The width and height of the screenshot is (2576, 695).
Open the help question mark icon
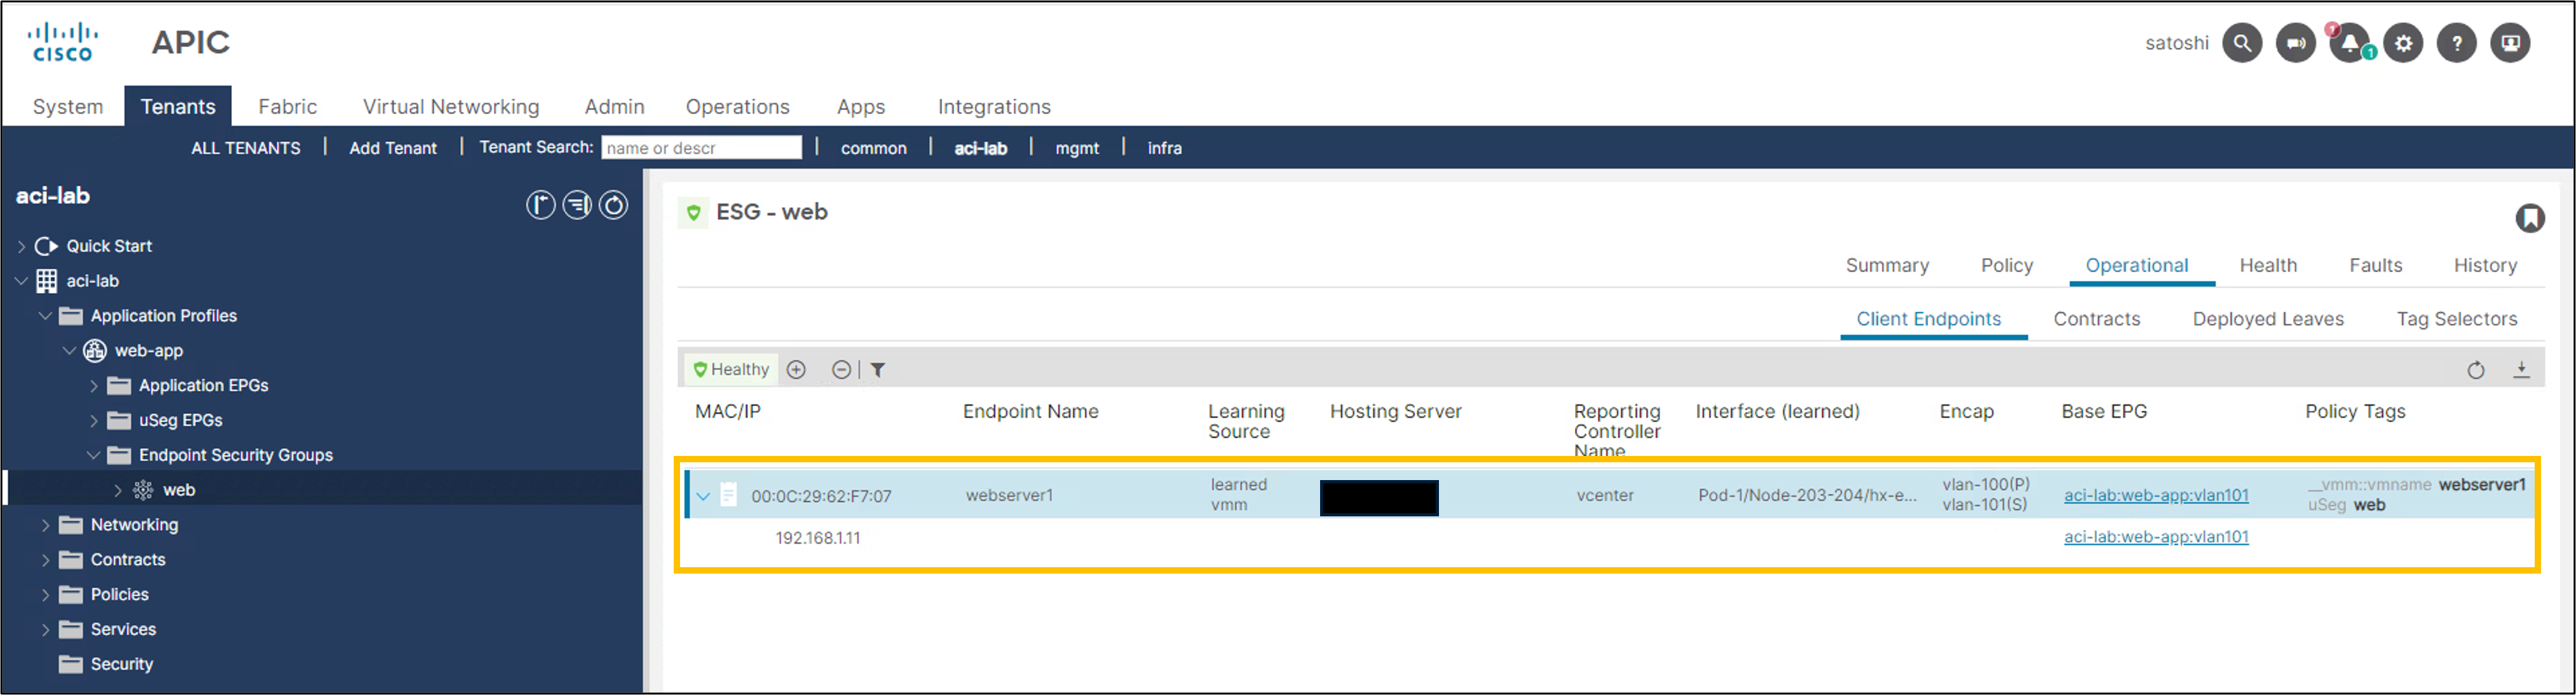[2457, 43]
